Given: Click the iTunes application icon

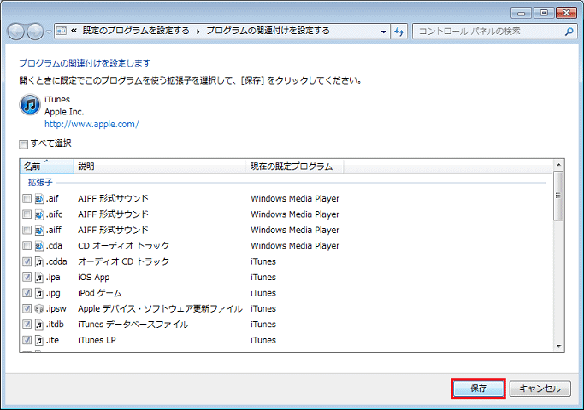Looking at the screenshot, I should coord(30,104).
